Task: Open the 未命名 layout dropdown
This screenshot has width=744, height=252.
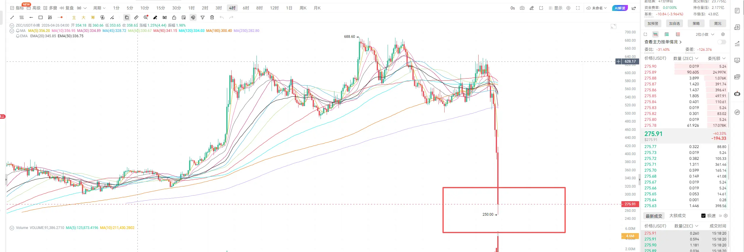Action: point(597,8)
